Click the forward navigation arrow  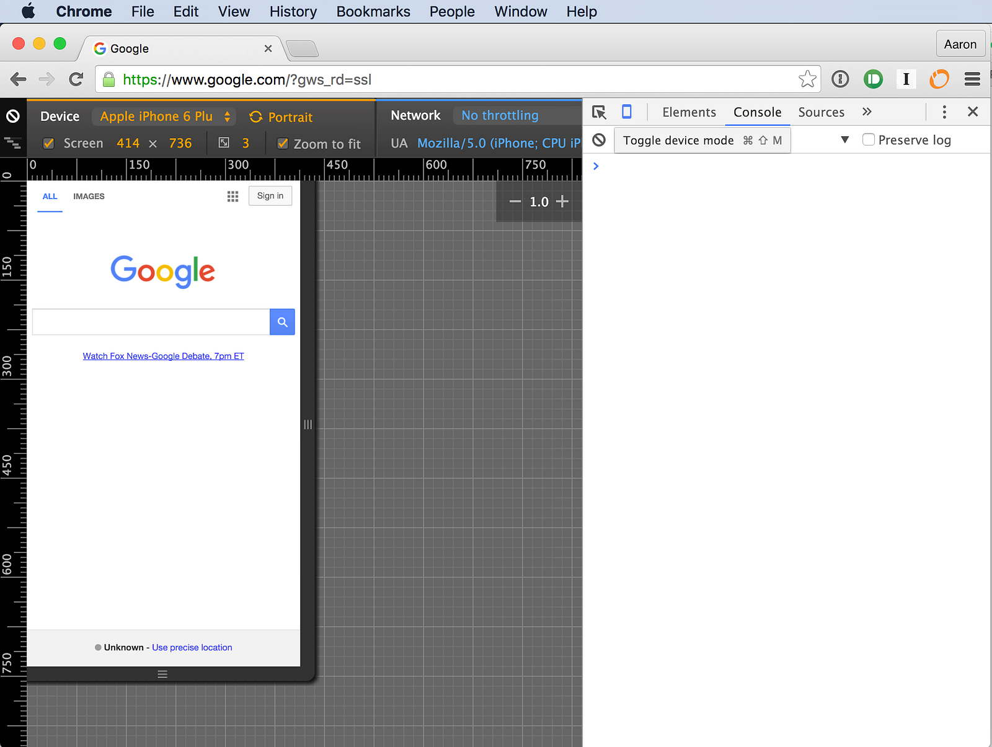point(46,79)
